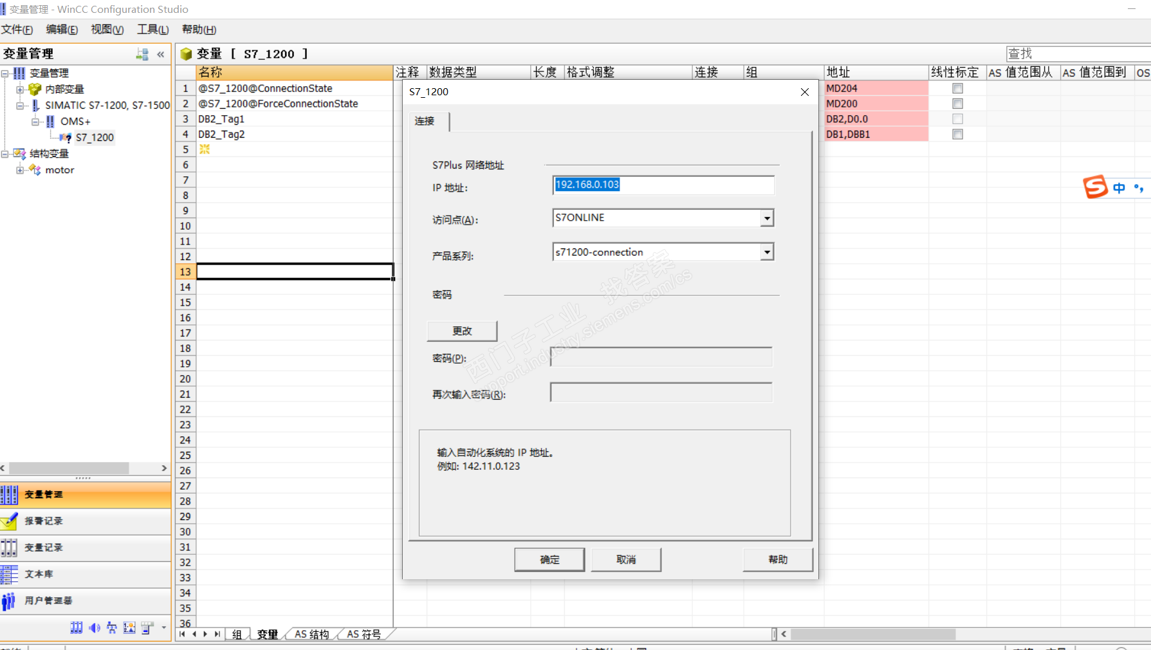Open the 访问点 S7ONLINE dropdown
1151x650 pixels.
tap(767, 218)
